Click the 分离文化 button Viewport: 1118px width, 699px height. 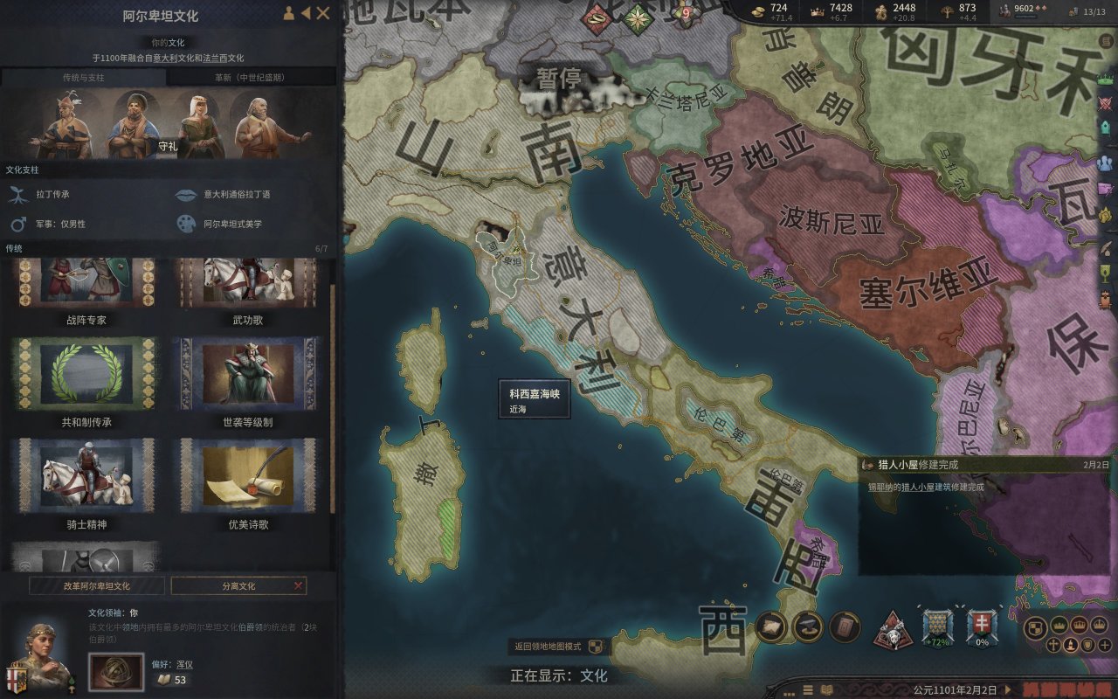click(239, 585)
